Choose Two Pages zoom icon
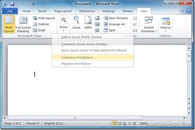The width and height of the screenshot is (195, 130). click(x=97, y=24)
